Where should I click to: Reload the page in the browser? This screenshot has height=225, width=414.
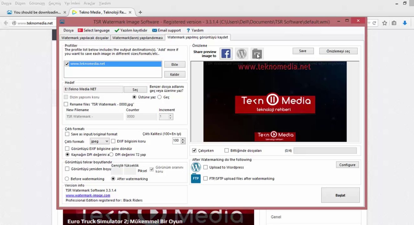point(374,23)
